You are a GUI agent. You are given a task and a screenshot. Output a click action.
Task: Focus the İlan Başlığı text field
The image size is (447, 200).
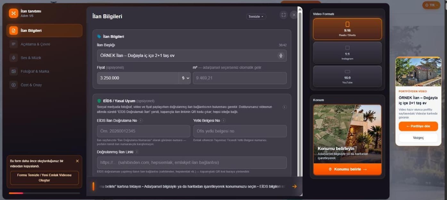[192, 56]
